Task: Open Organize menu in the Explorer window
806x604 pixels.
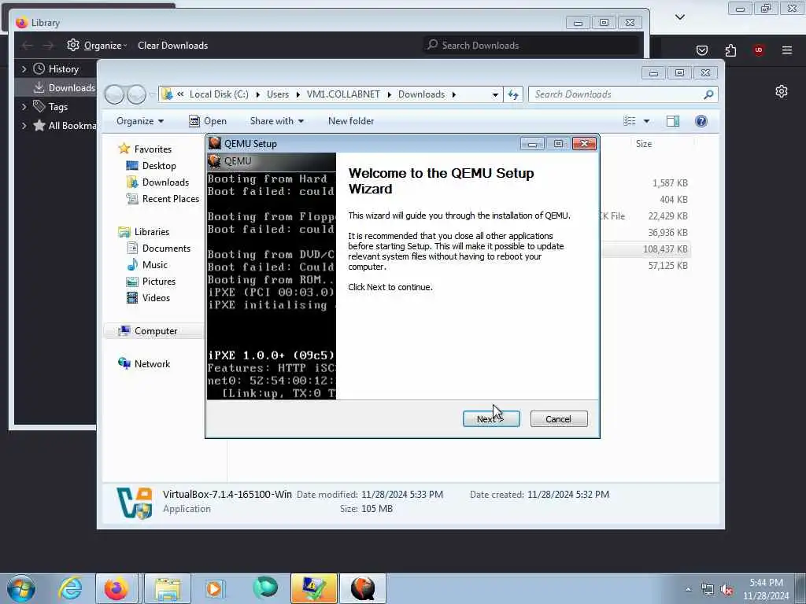Action: click(x=140, y=121)
